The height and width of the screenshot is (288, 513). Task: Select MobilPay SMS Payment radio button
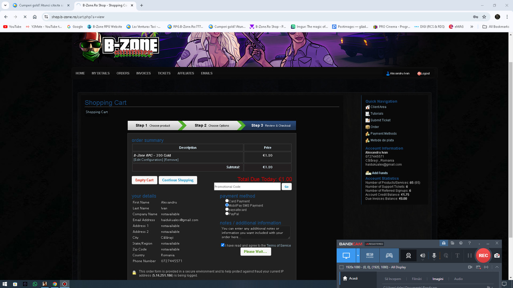[x=227, y=205]
